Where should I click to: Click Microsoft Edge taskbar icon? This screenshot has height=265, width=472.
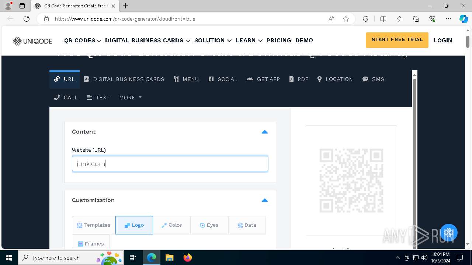152,258
